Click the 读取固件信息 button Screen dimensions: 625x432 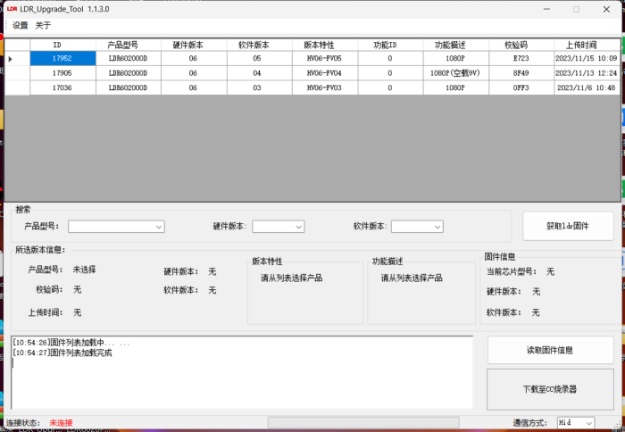click(x=551, y=350)
